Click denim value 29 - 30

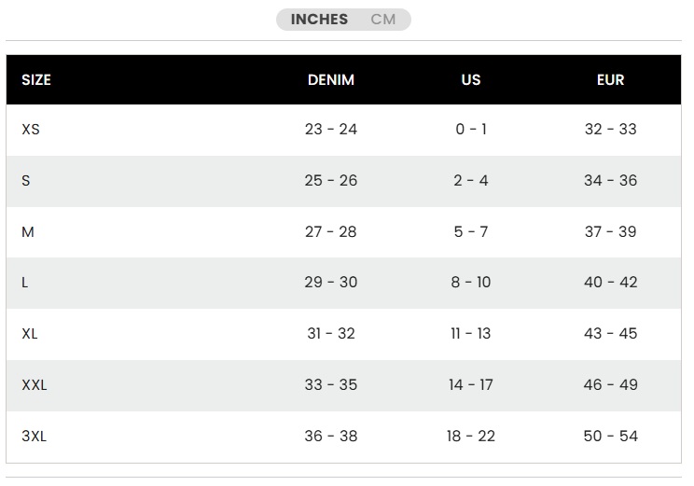331,283
